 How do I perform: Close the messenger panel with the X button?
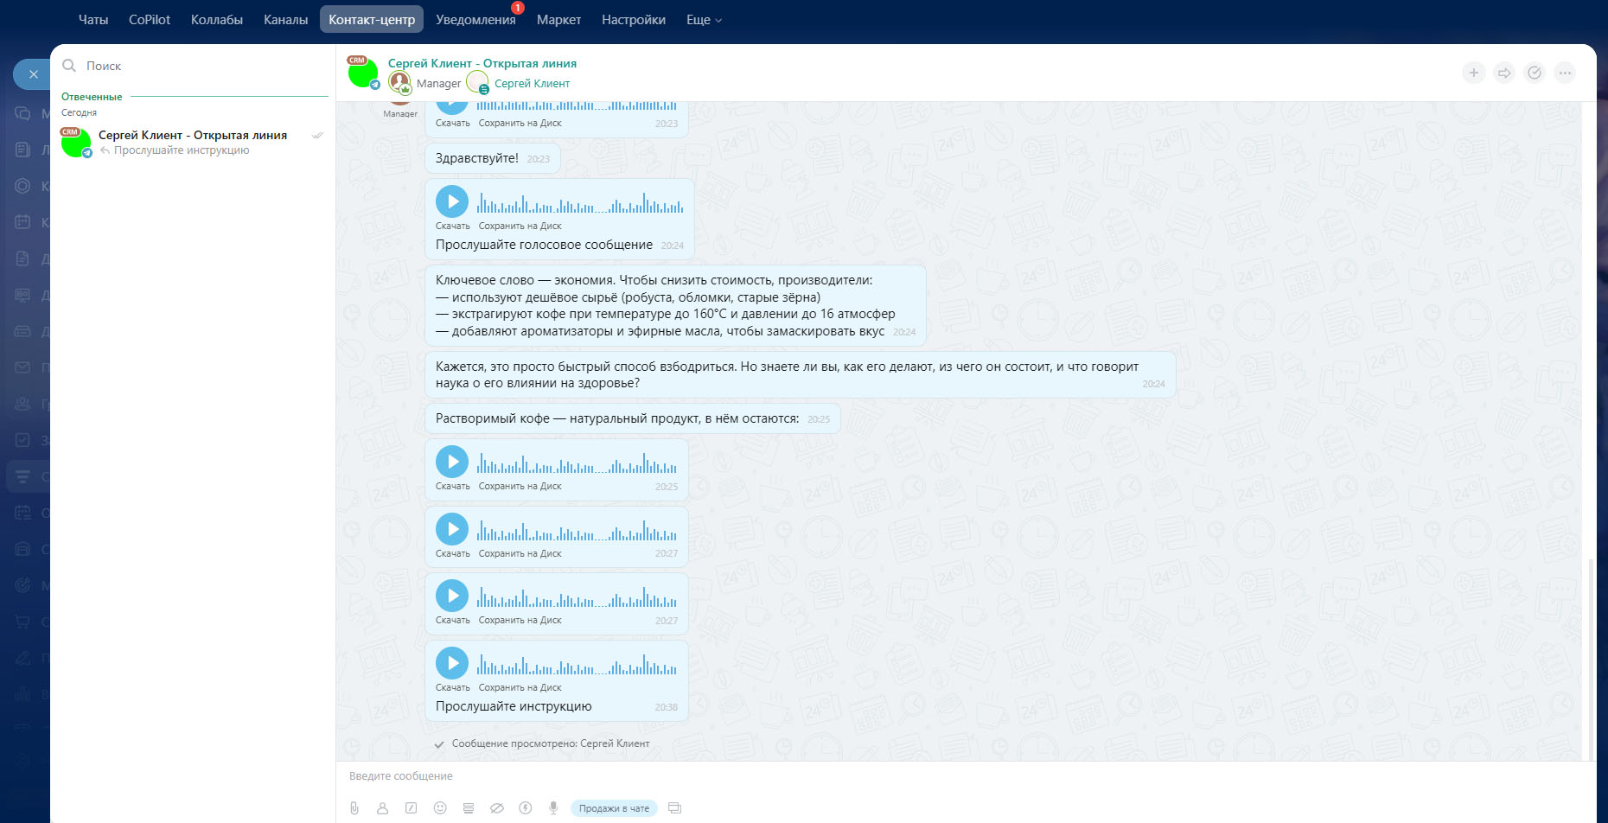pos(34,74)
